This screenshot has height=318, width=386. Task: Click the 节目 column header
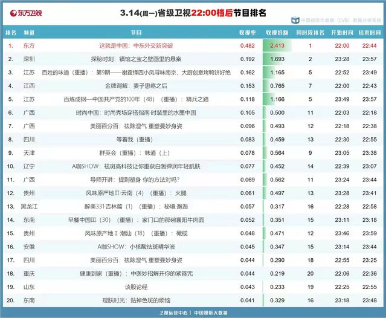pos(136,33)
